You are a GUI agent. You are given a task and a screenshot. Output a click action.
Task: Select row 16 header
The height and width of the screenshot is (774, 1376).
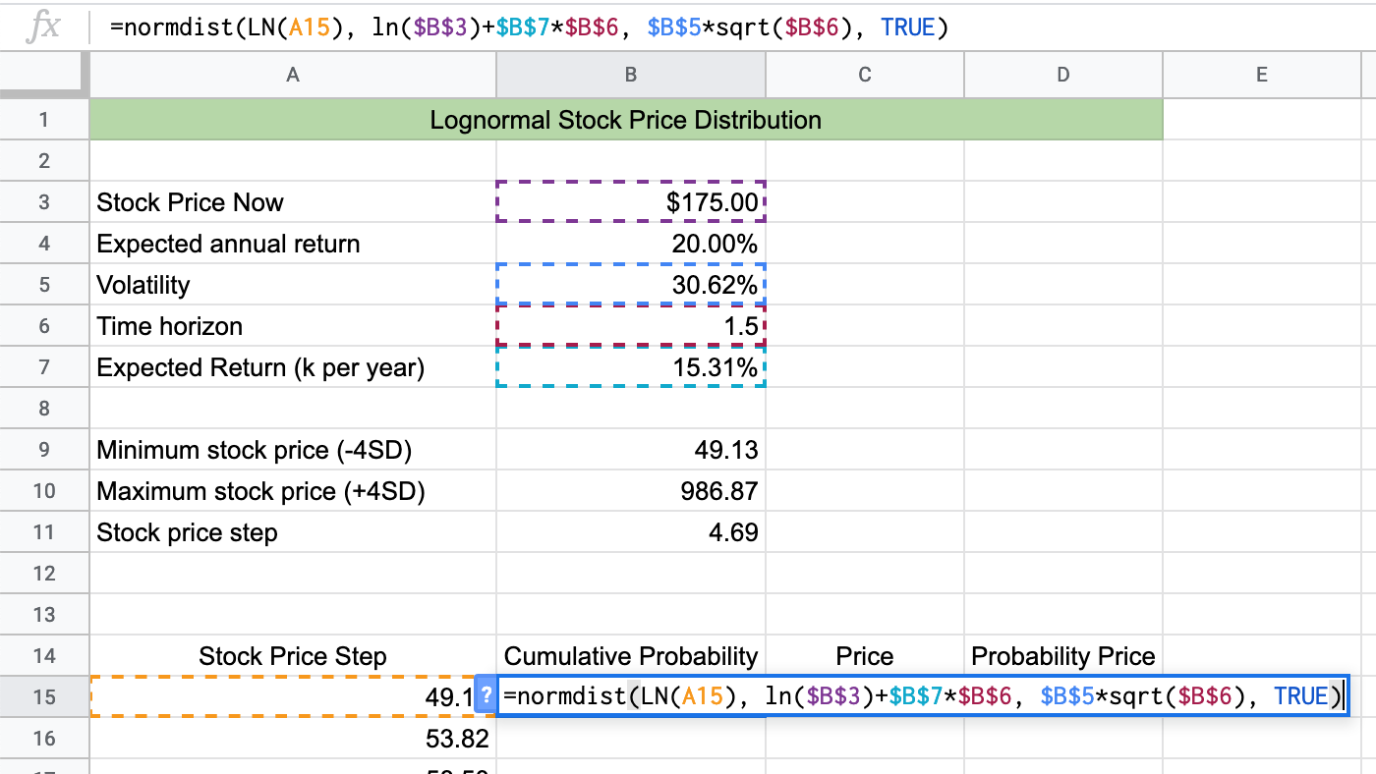click(44, 739)
